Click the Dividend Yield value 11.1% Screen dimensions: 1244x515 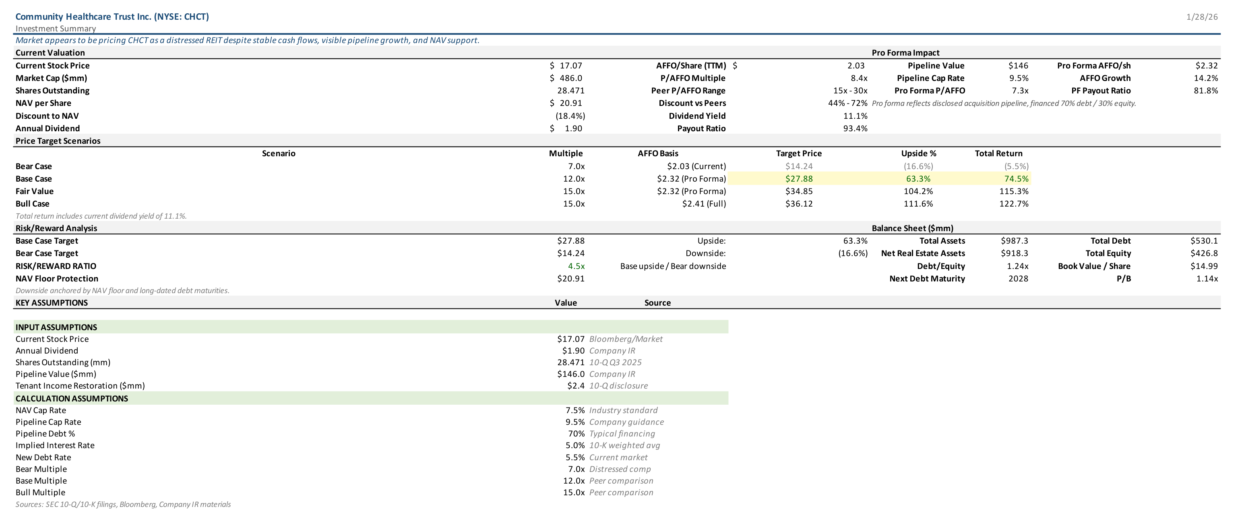(855, 116)
